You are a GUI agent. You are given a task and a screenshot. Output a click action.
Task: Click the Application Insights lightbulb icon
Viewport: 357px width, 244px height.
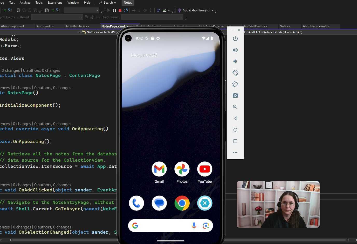click(x=179, y=10)
